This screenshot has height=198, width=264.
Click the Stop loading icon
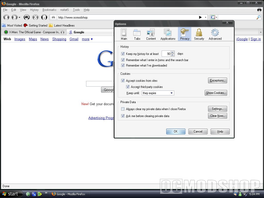35,17
